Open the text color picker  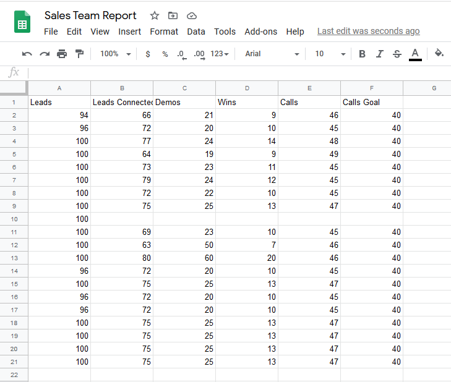tap(415, 54)
